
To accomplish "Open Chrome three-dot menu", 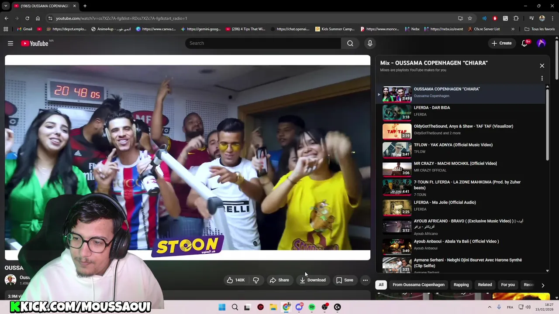I will click(552, 18).
